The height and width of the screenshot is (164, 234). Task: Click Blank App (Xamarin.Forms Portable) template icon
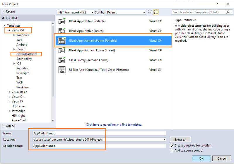coord(62,41)
